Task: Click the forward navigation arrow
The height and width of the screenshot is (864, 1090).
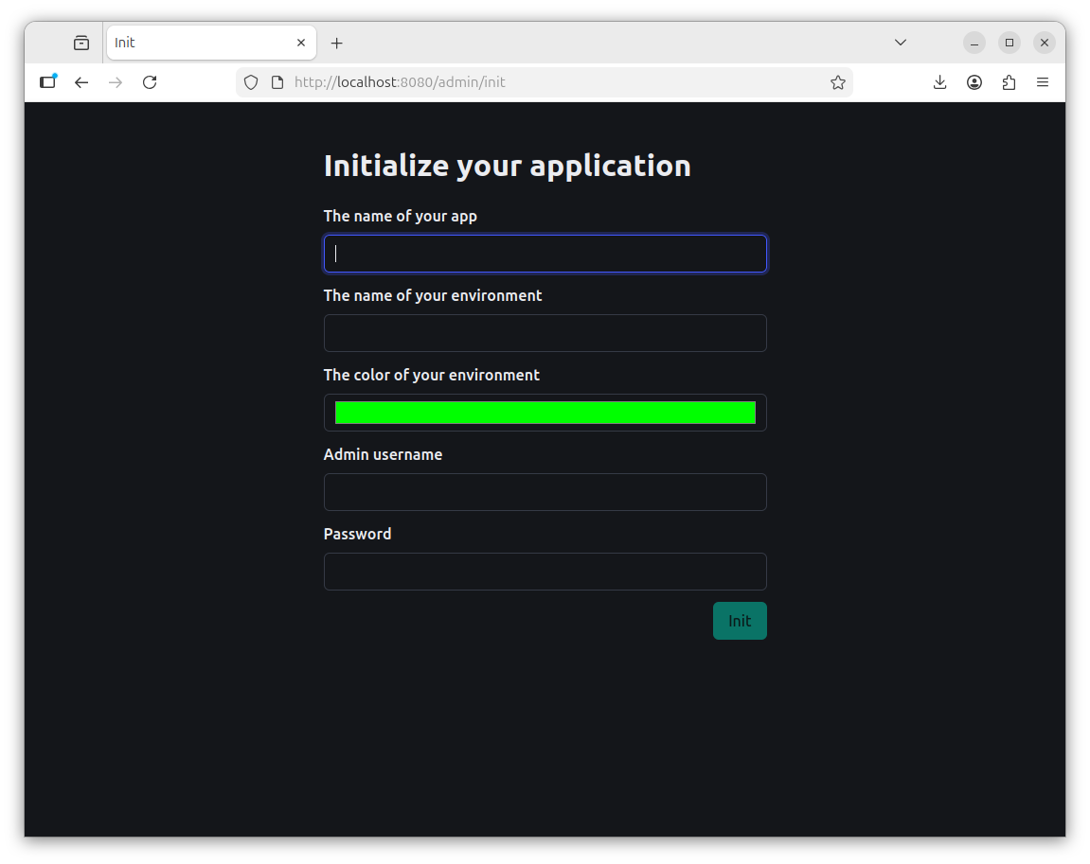Action: [115, 82]
